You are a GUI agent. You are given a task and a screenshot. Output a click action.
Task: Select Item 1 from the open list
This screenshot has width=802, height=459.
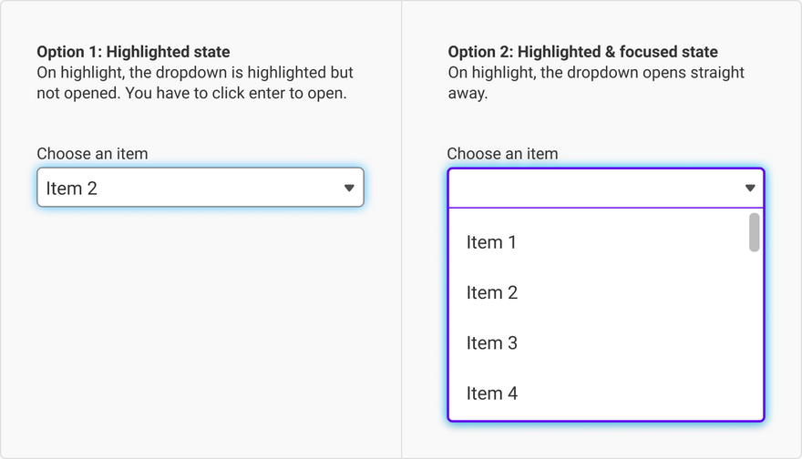[492, 242]
